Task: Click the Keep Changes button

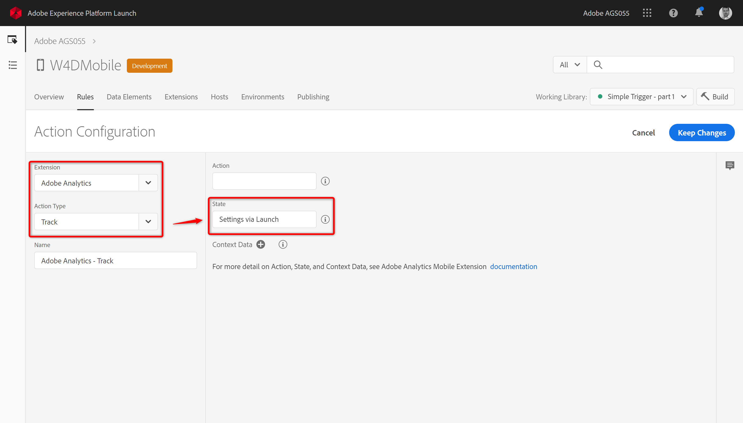Action: tap(701, 133)
